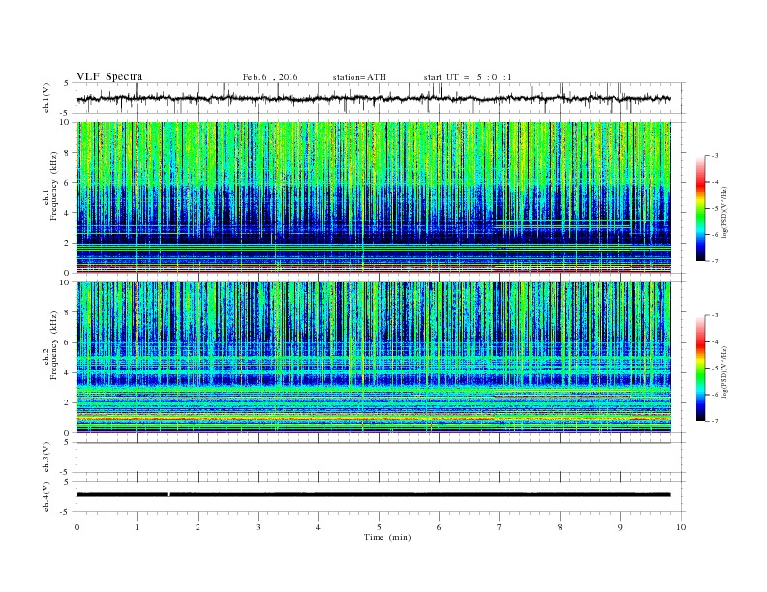Click the ch.1 voltage waveform trace
The width and height of the screenshot is (767, 592).
tap(373, 98)
